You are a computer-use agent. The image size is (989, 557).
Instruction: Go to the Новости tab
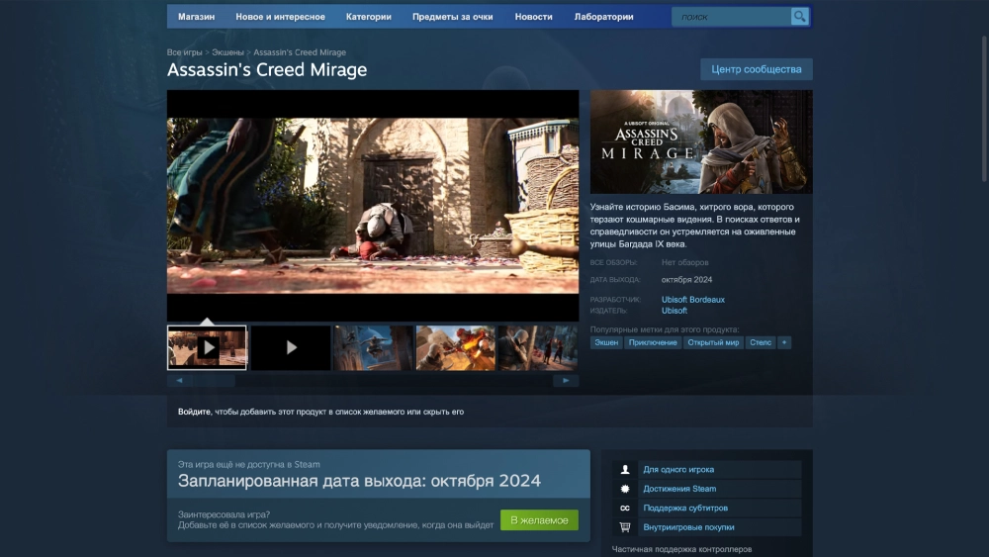point(534,17)
